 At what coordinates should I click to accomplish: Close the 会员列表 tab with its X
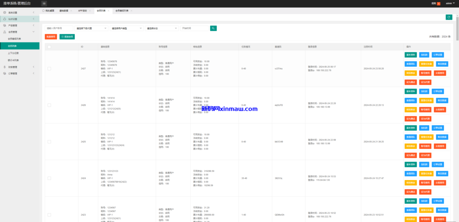point(108,10)
